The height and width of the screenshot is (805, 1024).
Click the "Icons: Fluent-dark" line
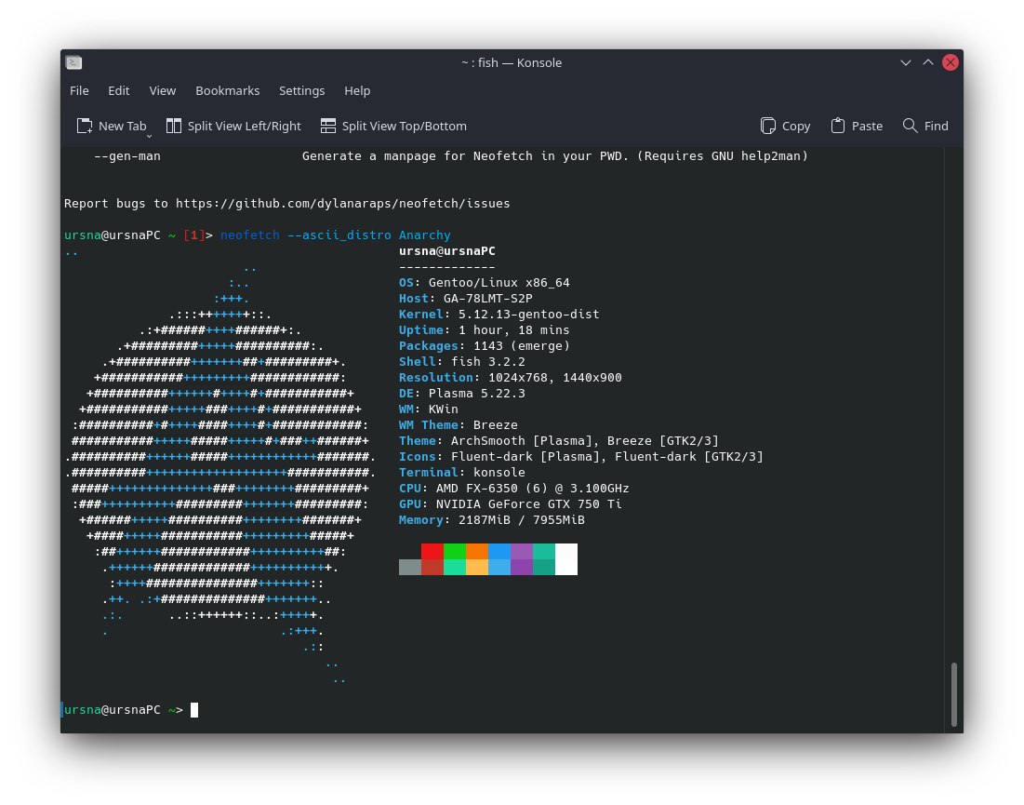(581, 457)
